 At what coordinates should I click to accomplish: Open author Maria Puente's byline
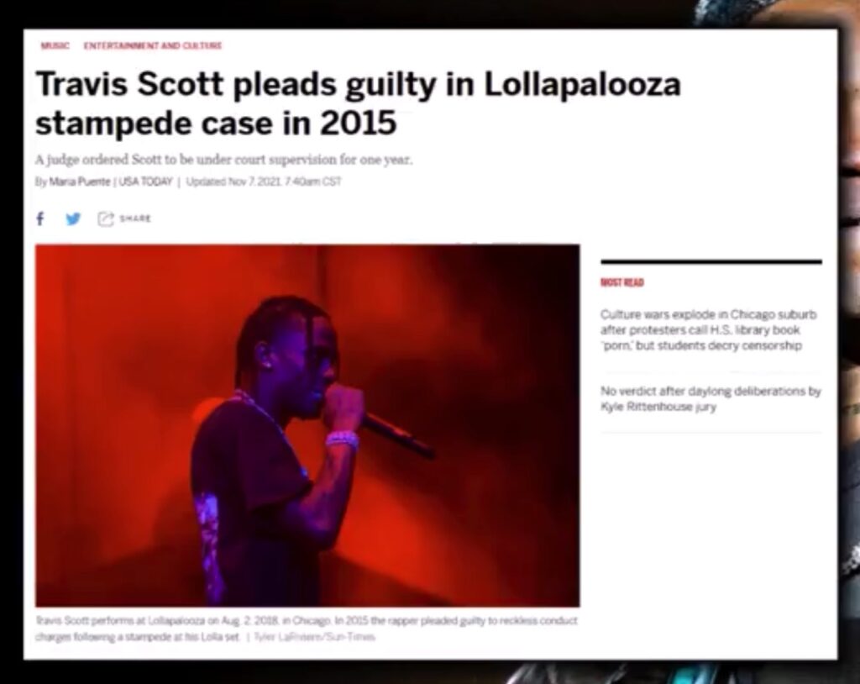(80, 182)
